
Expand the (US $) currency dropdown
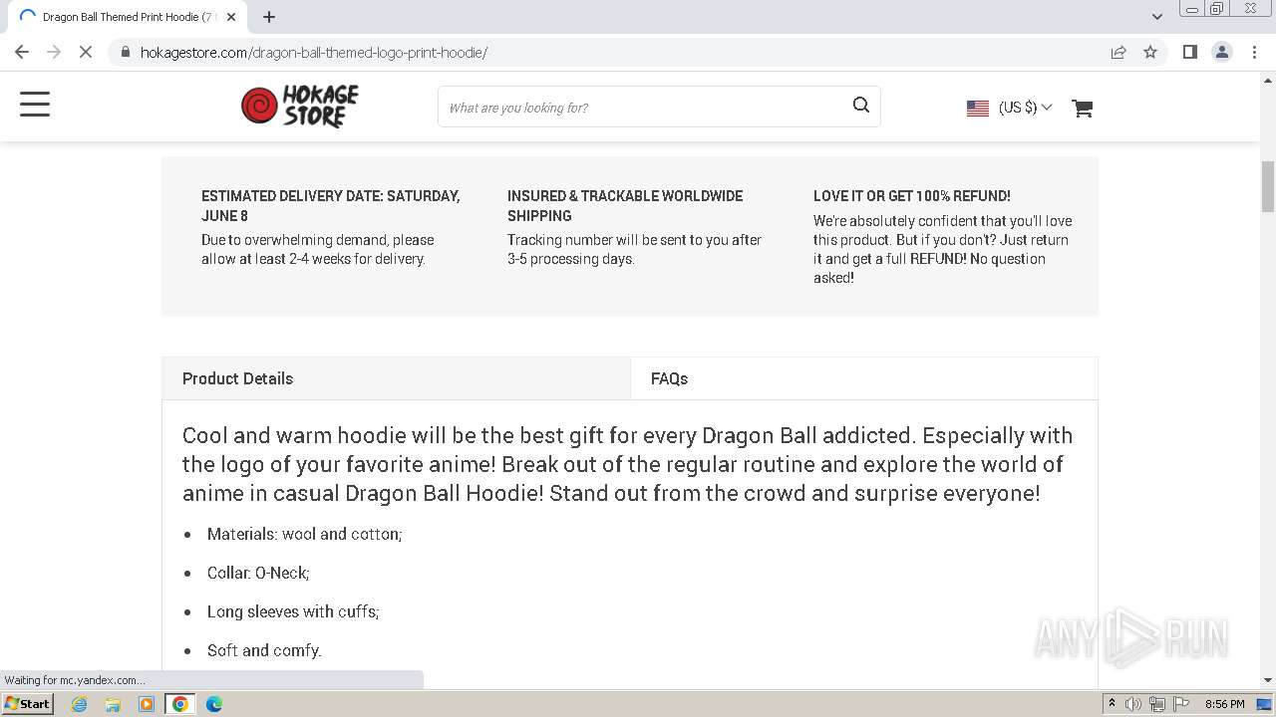pyautogui.click(x=1025, y=108)
